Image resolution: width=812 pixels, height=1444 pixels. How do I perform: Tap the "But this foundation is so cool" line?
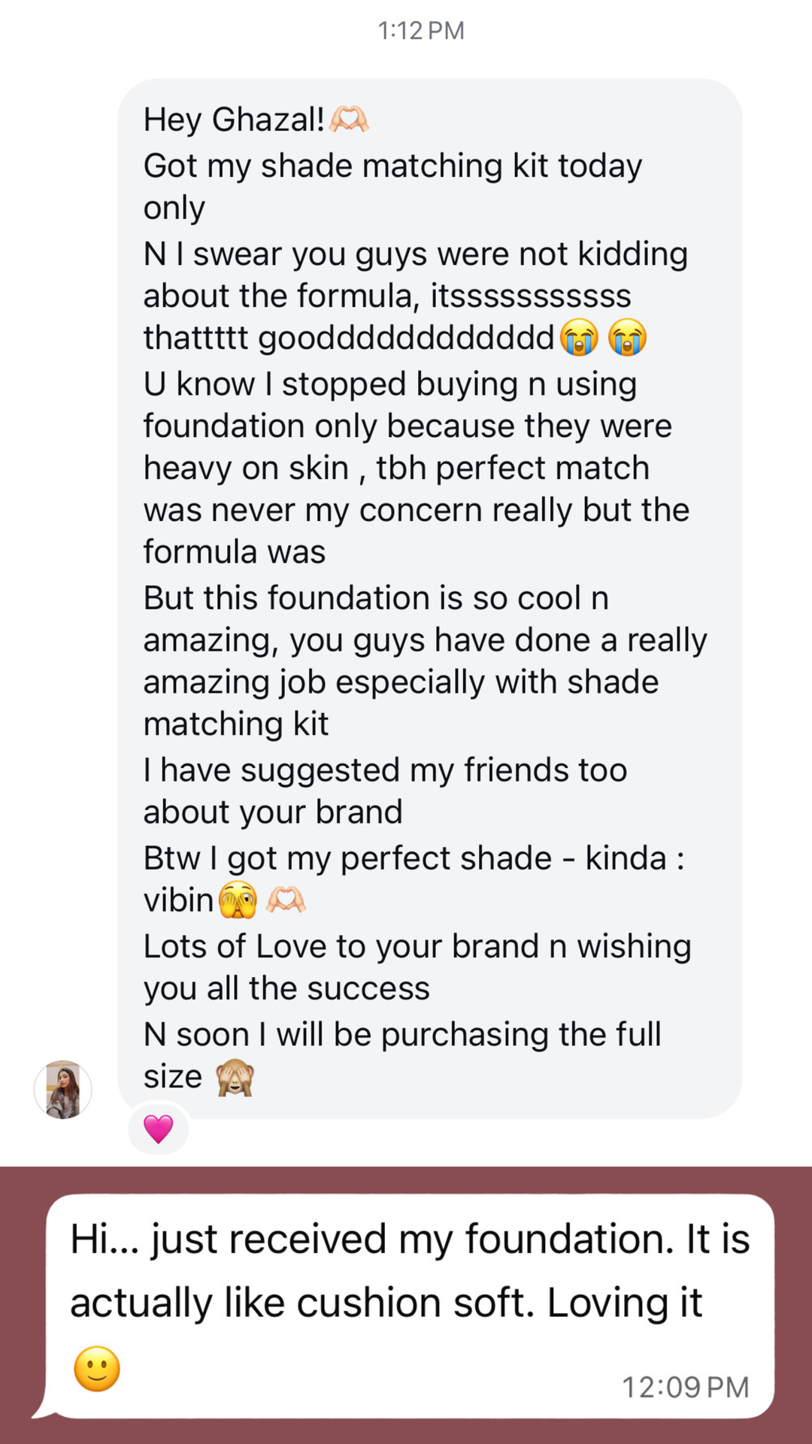point(376,599)
